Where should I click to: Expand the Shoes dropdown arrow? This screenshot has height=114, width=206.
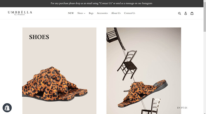click(84, 13)
